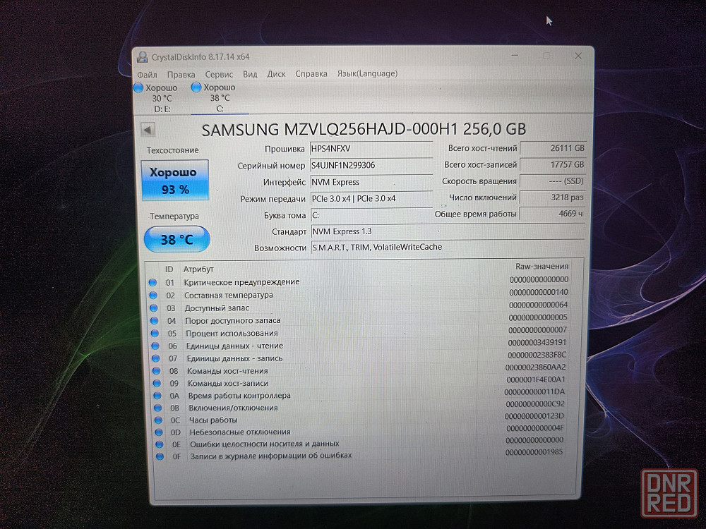This screenshot has height=529, width=706.
Task: Open the Диск menu
Action: 276,74
